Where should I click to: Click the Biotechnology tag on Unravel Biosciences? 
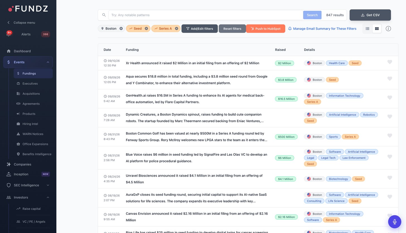pos(338,179)
